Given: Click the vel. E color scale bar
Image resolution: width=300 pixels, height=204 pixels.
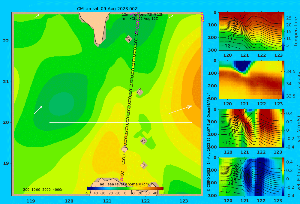Looking at the screenshot, I should (x=283, y=177).
